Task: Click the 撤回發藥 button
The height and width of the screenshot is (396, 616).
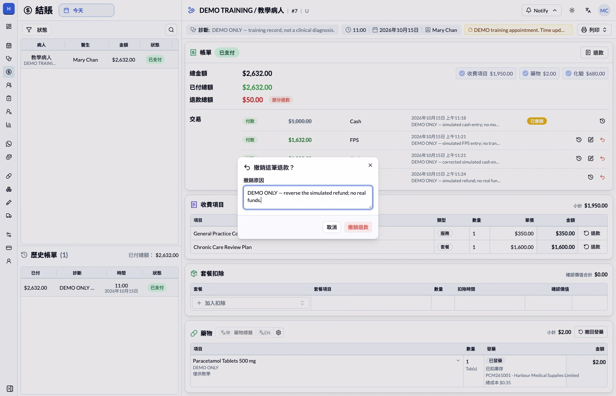Action: 591,332
